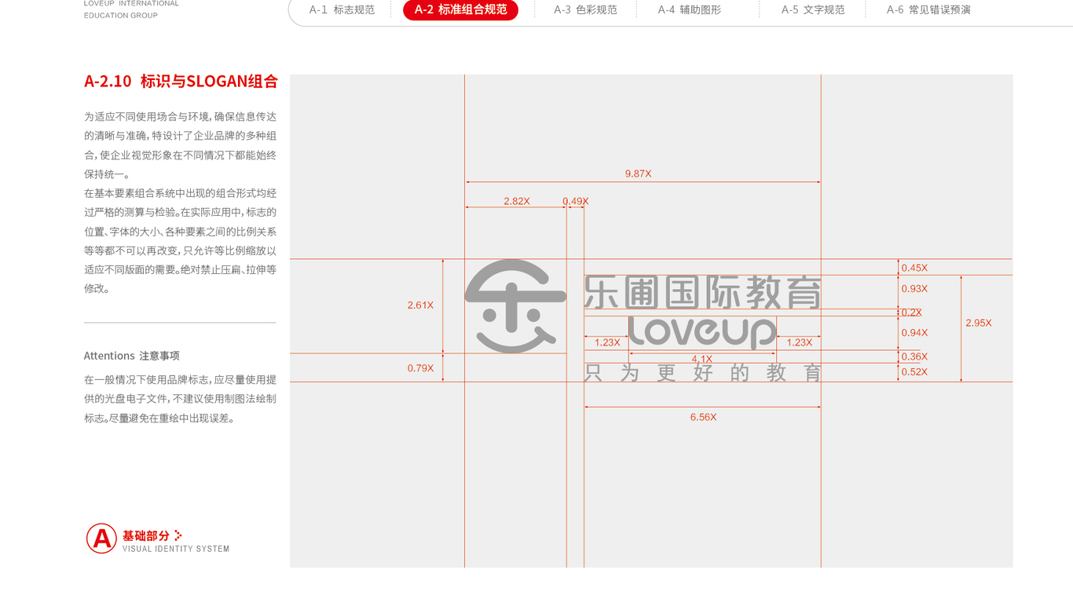The width and height of the screenshot is (1073, 603).
Task: Click the 0.45X dimension label
Action: (914, 268)
